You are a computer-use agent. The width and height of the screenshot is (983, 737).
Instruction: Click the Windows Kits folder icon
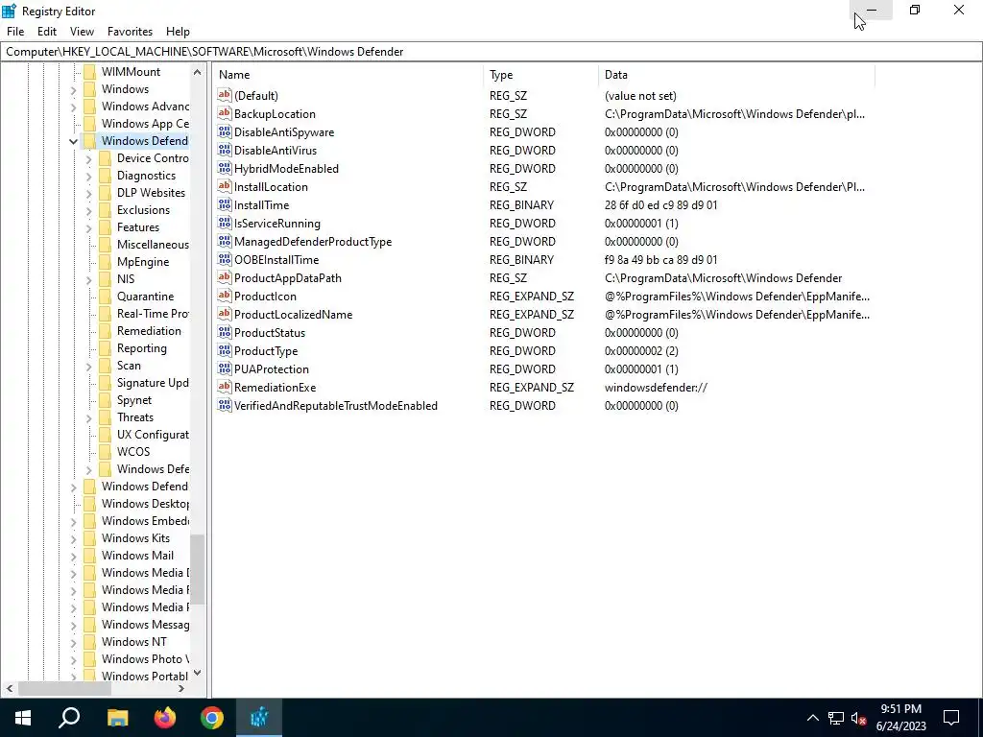[x=89, y=537]
